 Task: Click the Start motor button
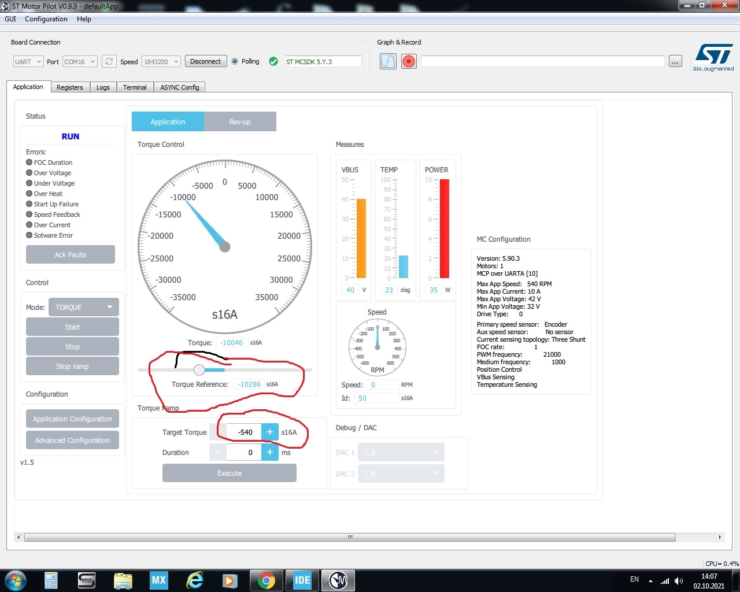click(72, 327)
